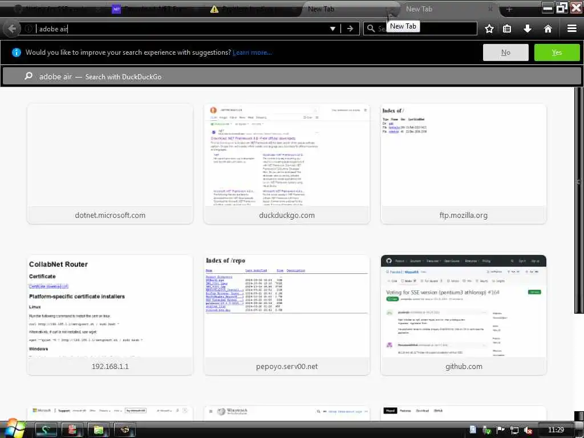The height and width of the screenshot is (438, 584).
Task: Close the last New Tab tab
Action: tap(490, 9)
